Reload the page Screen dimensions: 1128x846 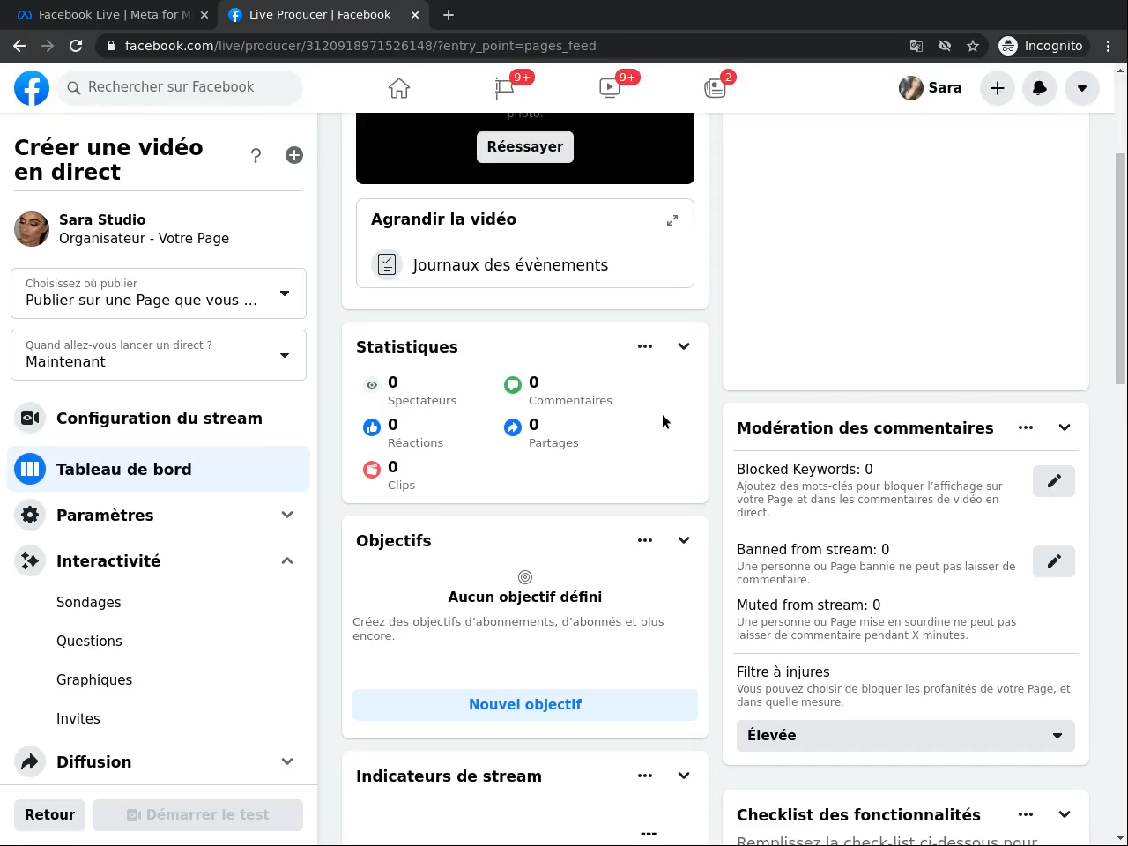[76, 46]
